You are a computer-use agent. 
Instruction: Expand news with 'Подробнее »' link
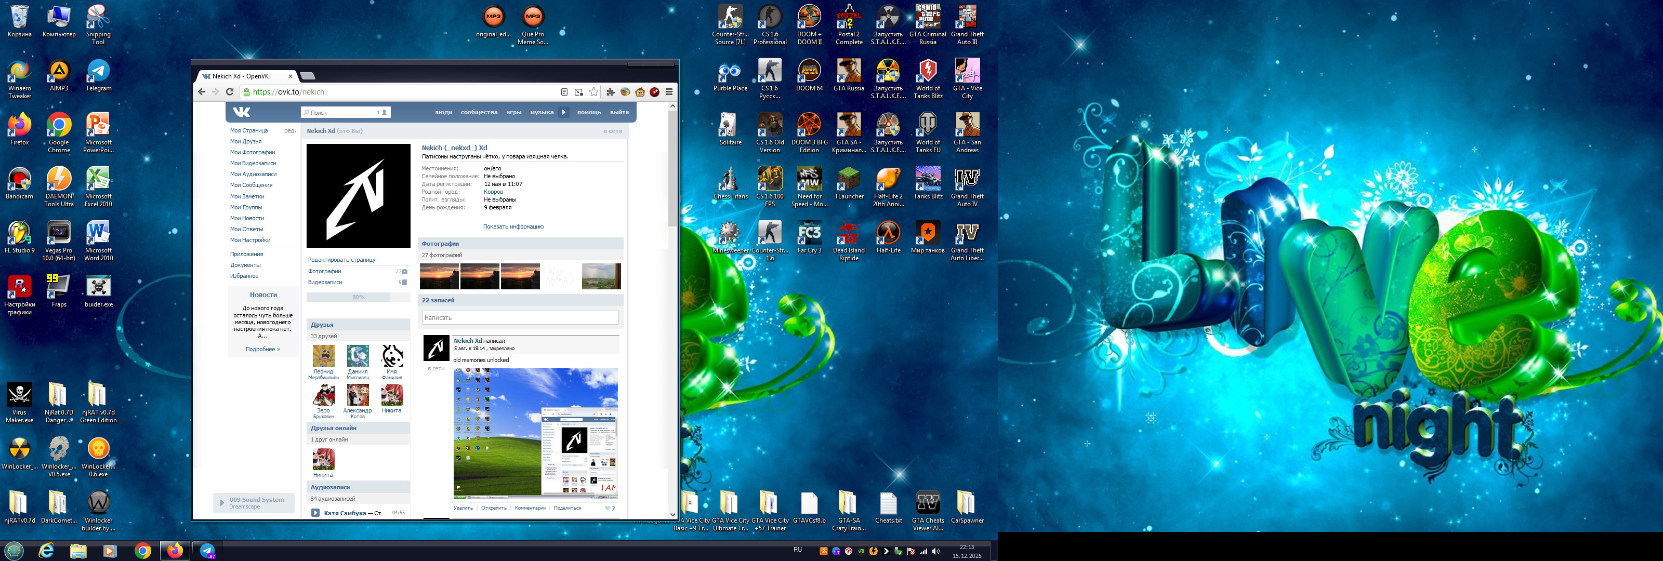263,349
